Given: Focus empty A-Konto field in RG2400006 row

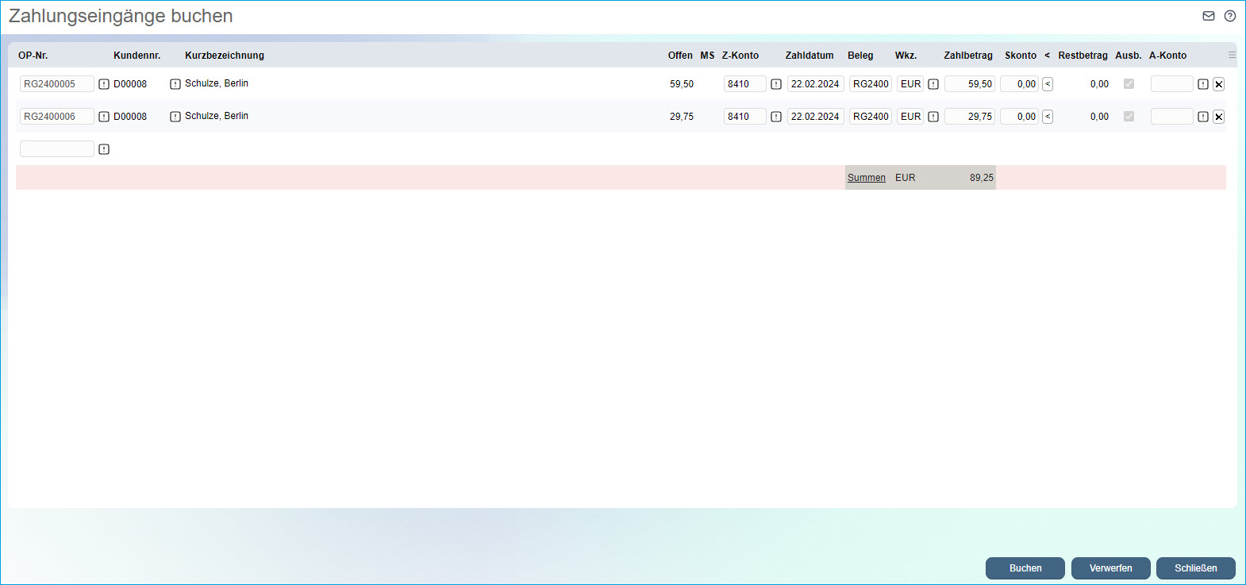Looking at the screenshot, I should pos(1172,117).
